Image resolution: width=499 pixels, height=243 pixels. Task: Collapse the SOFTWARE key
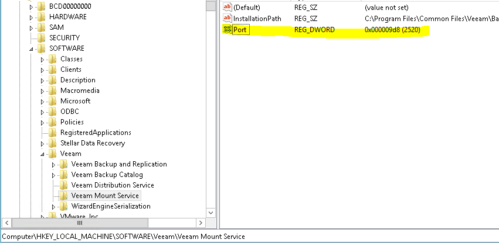tap(31, 49)
